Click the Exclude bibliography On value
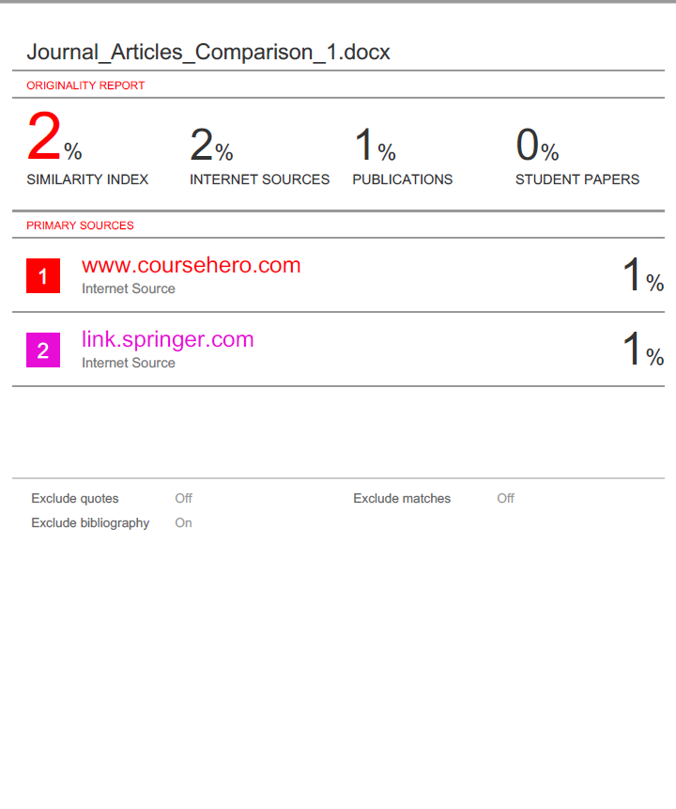Viewport: 676px width, 809px height. 183,523
